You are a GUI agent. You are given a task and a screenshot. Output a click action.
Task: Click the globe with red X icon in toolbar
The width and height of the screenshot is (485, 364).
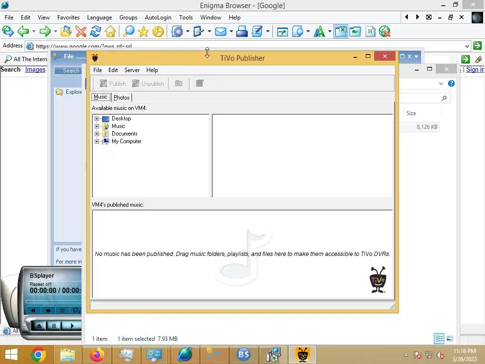(385, 31)
